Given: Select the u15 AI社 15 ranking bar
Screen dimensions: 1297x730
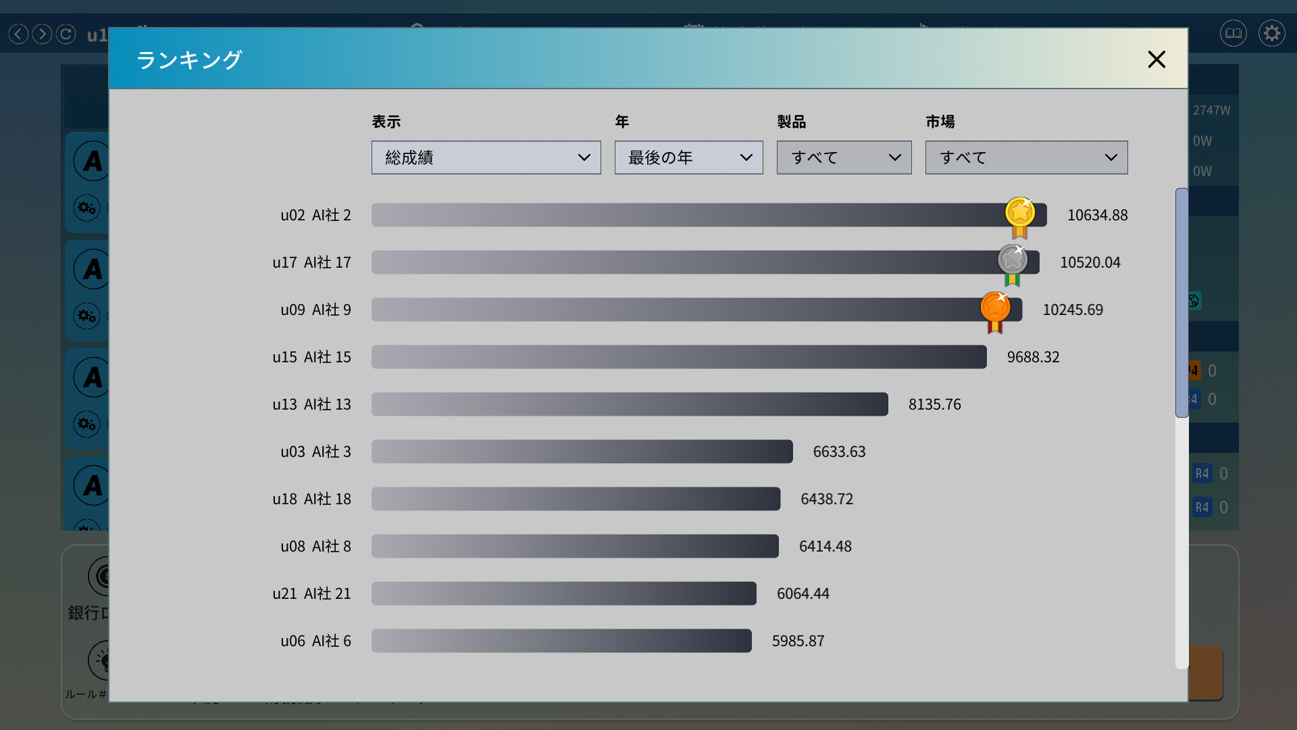Looking at the screenshot, I should (x=678, y=357).
